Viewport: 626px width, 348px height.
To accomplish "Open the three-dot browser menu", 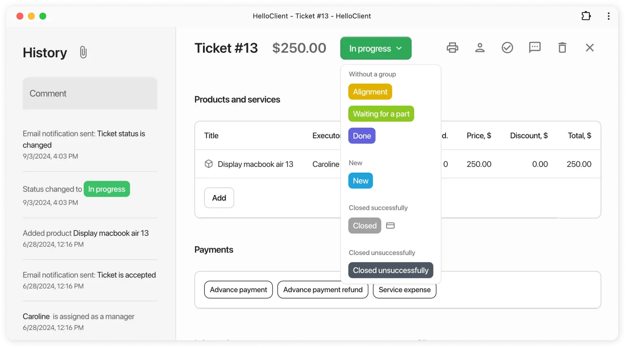I will pos(609,16).
